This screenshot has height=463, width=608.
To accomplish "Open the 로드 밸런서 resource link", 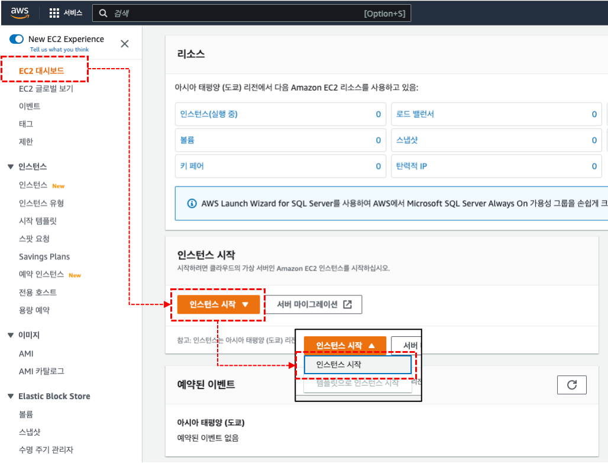I will point(415,114).
